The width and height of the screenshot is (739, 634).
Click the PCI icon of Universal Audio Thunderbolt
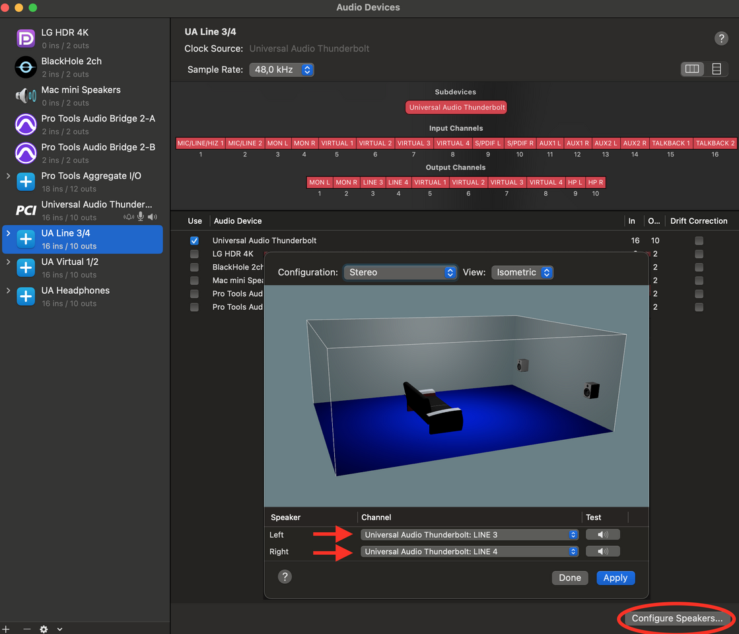[26, 210]
